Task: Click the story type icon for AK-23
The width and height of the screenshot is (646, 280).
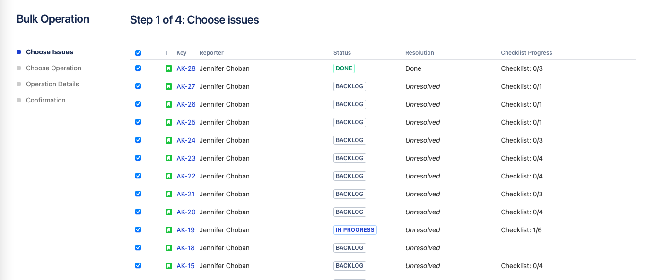Action: 169,158
